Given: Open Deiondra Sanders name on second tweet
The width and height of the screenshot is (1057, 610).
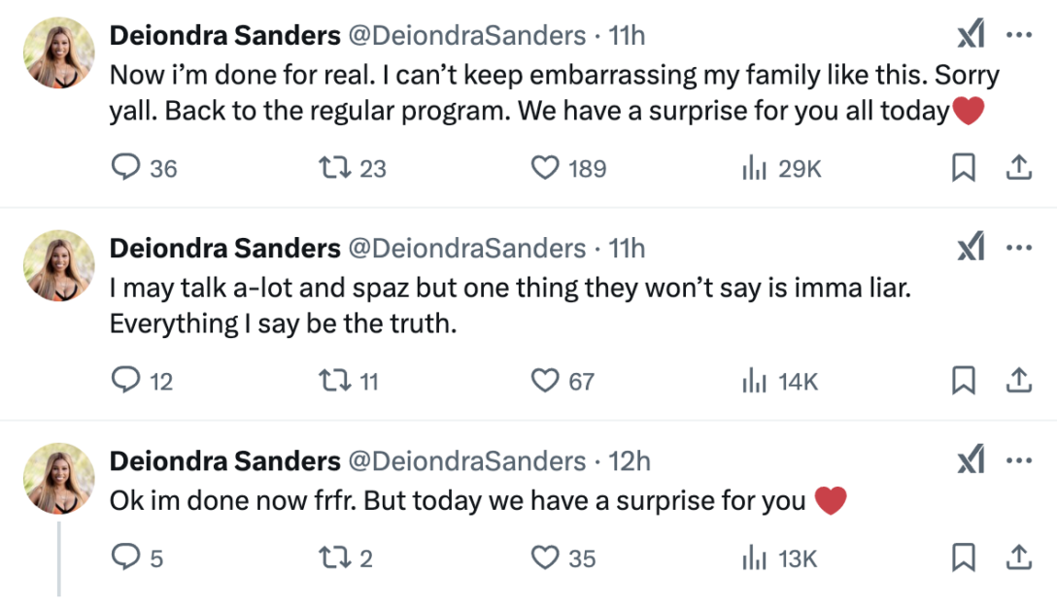Looking at the screenshot, I should [x=225, y=249].
